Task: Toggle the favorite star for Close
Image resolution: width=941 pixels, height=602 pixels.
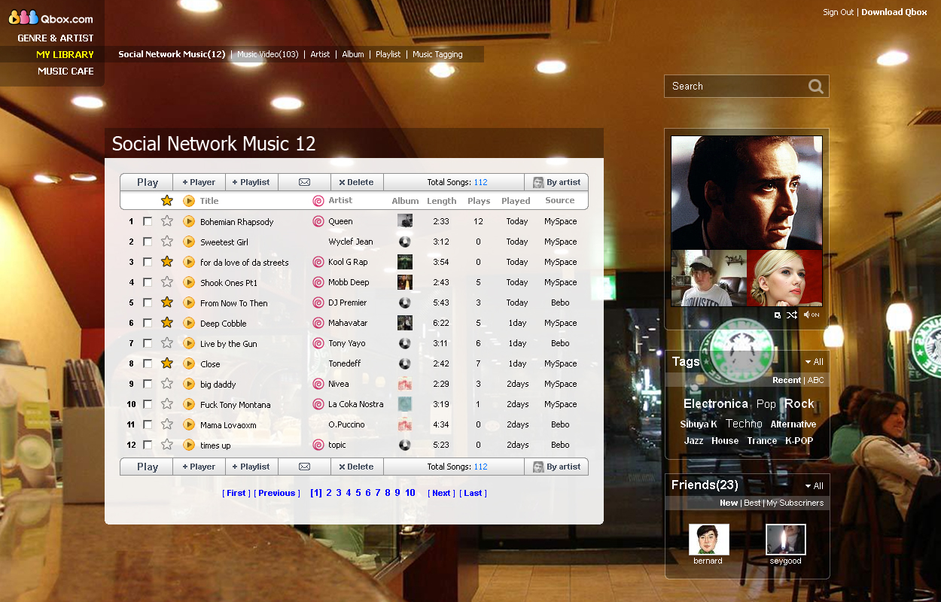Action: click(x=167, y=363)
